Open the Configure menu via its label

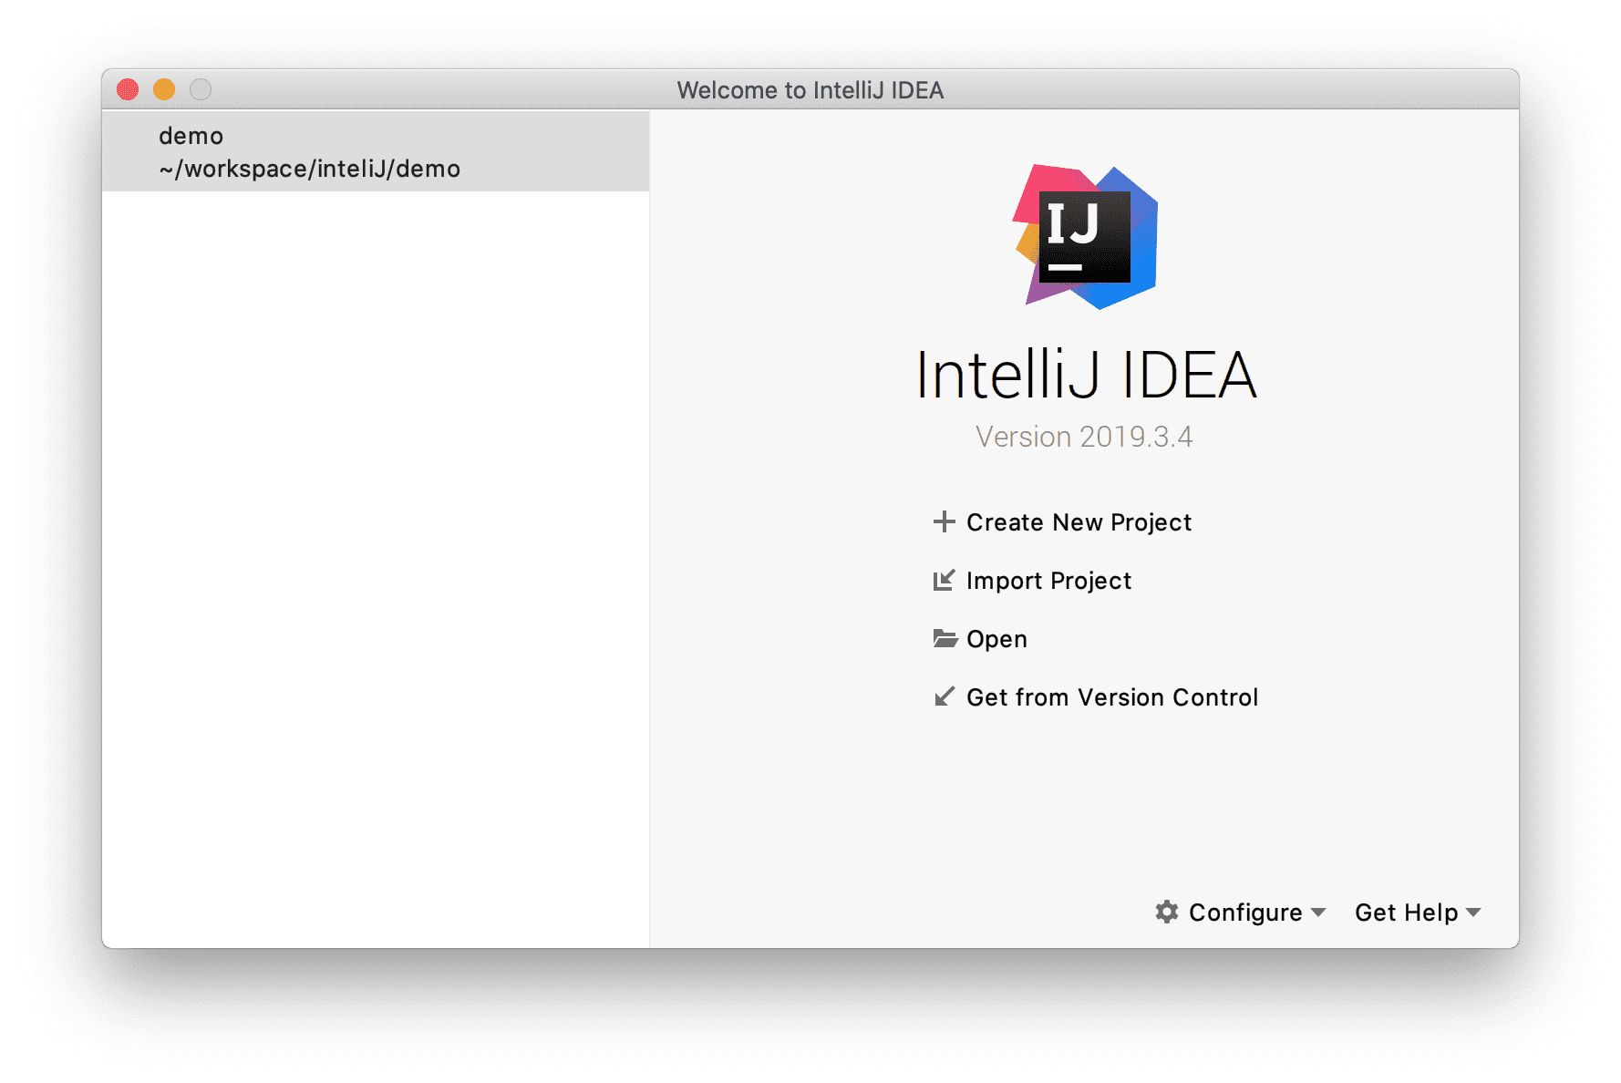(x=1244, y=913)
